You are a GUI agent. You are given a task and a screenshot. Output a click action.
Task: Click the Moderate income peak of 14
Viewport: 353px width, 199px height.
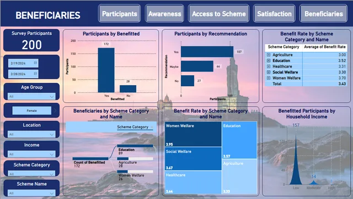314,182
